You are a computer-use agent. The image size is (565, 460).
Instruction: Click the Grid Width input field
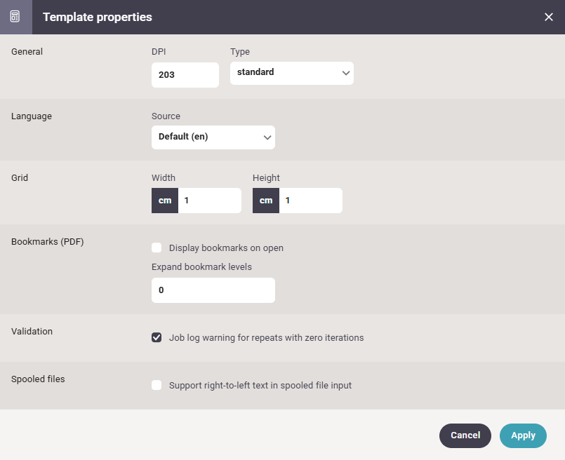209,201
